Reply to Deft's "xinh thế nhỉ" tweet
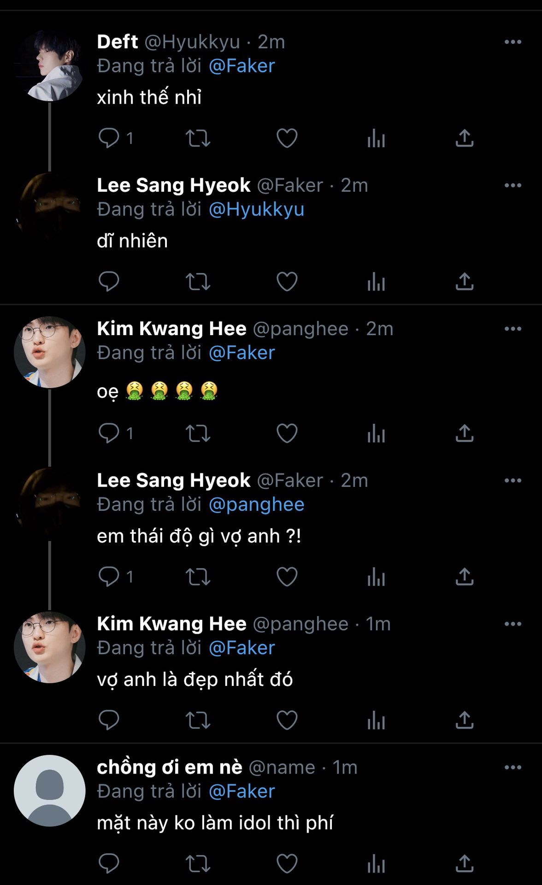Viewport: 542px width, 885px height. tap(109, 138)
